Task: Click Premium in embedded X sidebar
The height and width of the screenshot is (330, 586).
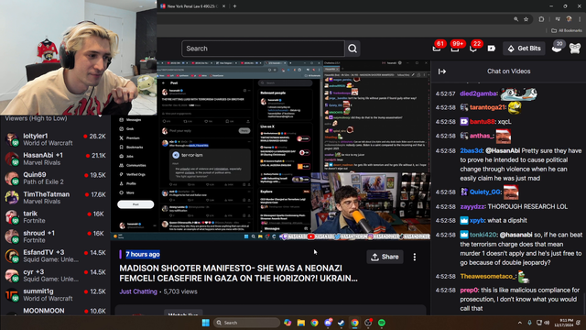Action: pos(129,138)
